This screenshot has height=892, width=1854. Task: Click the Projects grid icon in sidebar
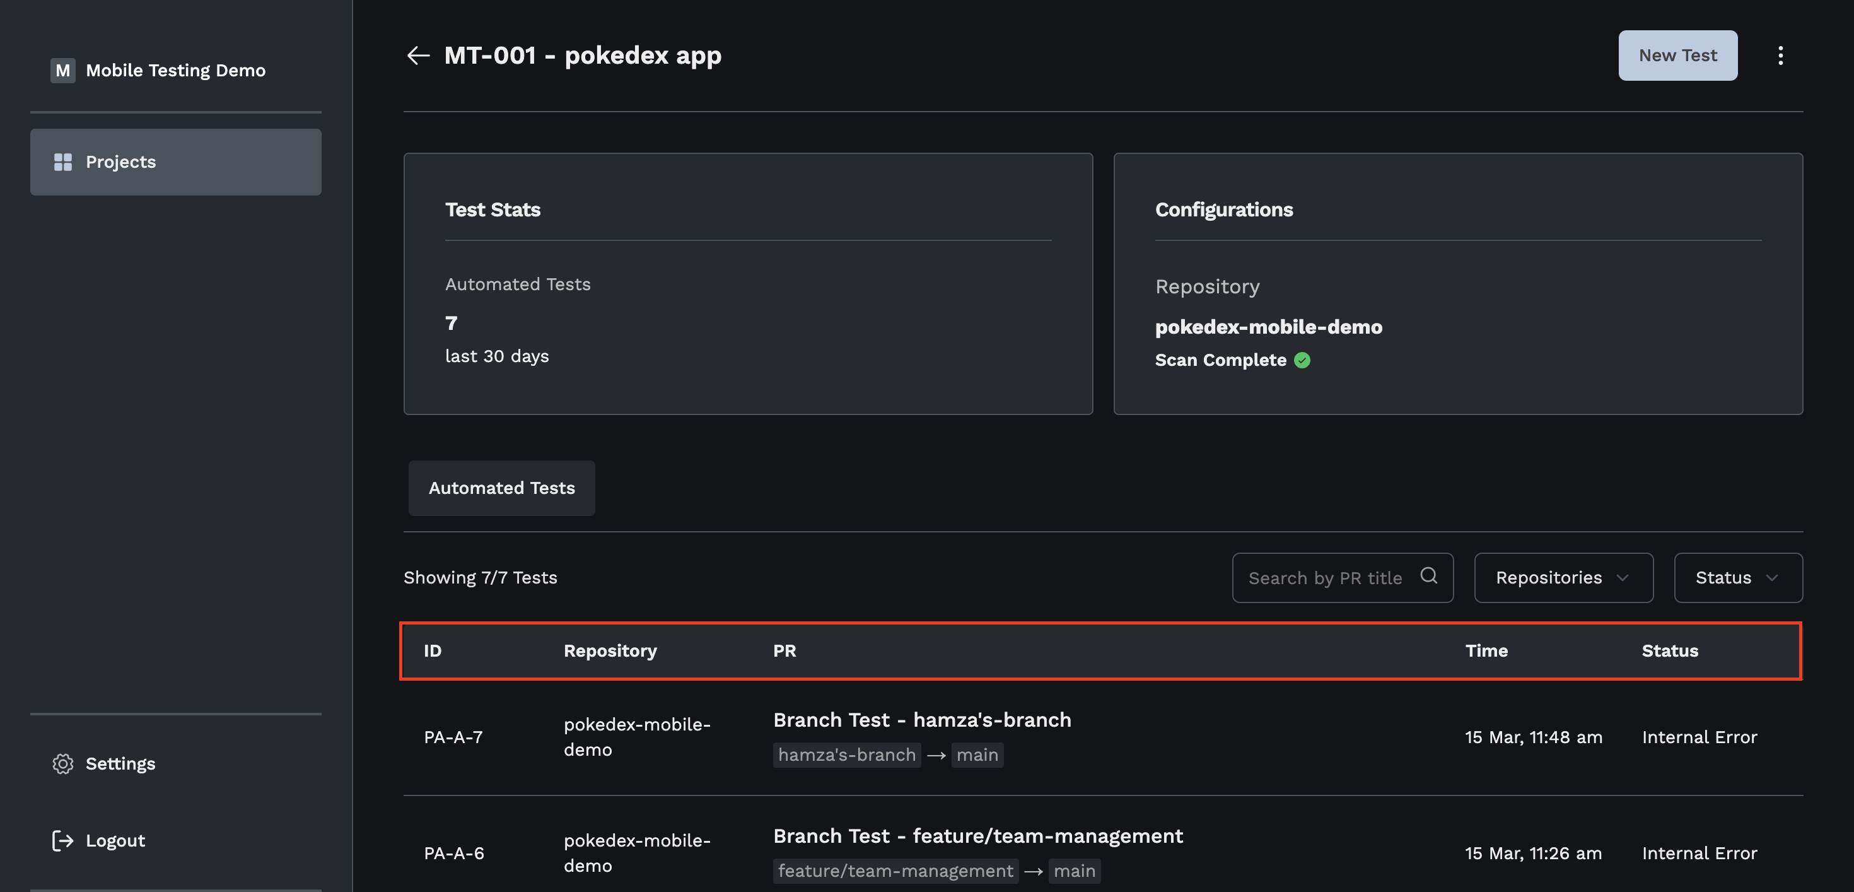[63, 162]
